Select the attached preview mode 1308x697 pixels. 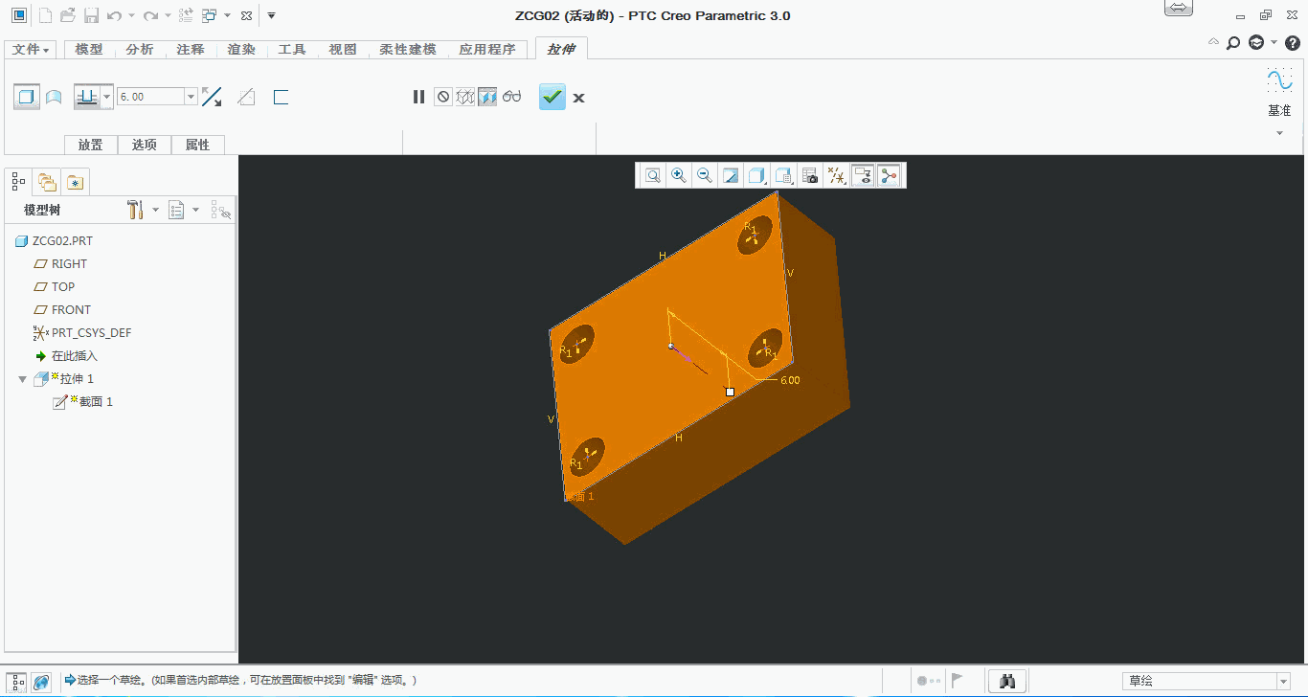487,97
